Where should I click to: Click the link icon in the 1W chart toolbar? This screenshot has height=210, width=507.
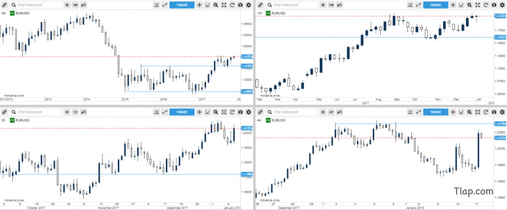260,5
